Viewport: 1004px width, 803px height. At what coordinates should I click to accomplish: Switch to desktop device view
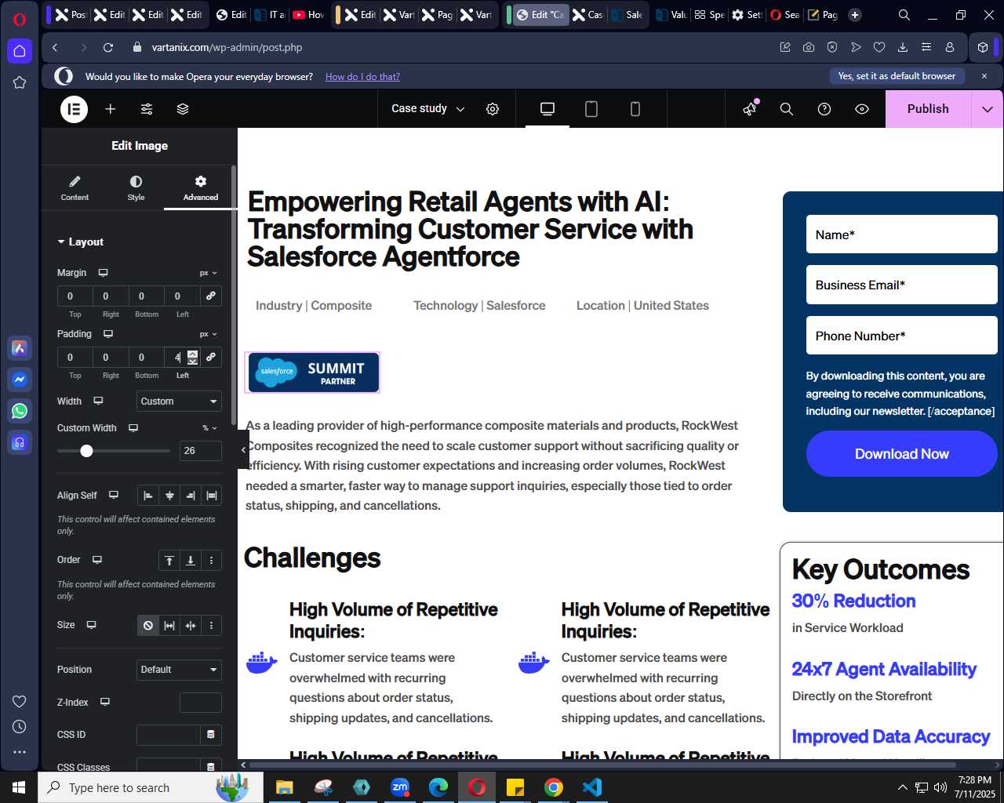click(547, 109)
